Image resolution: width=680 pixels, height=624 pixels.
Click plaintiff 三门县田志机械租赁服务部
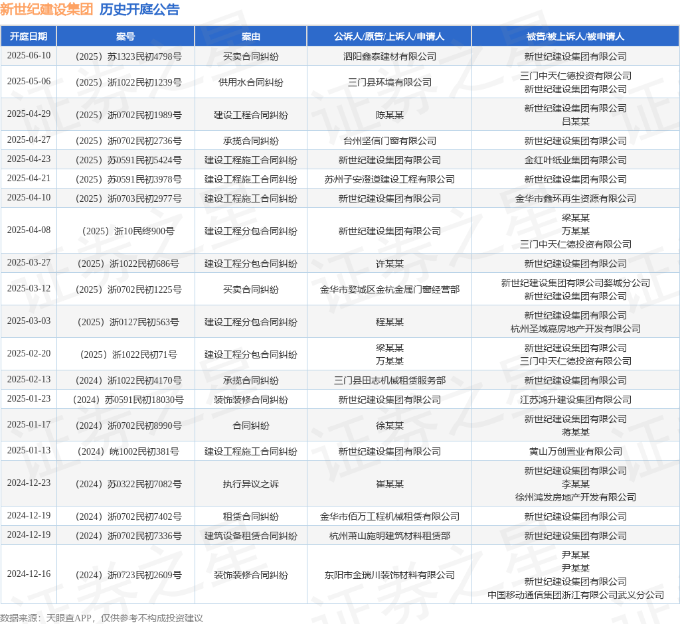389,381
